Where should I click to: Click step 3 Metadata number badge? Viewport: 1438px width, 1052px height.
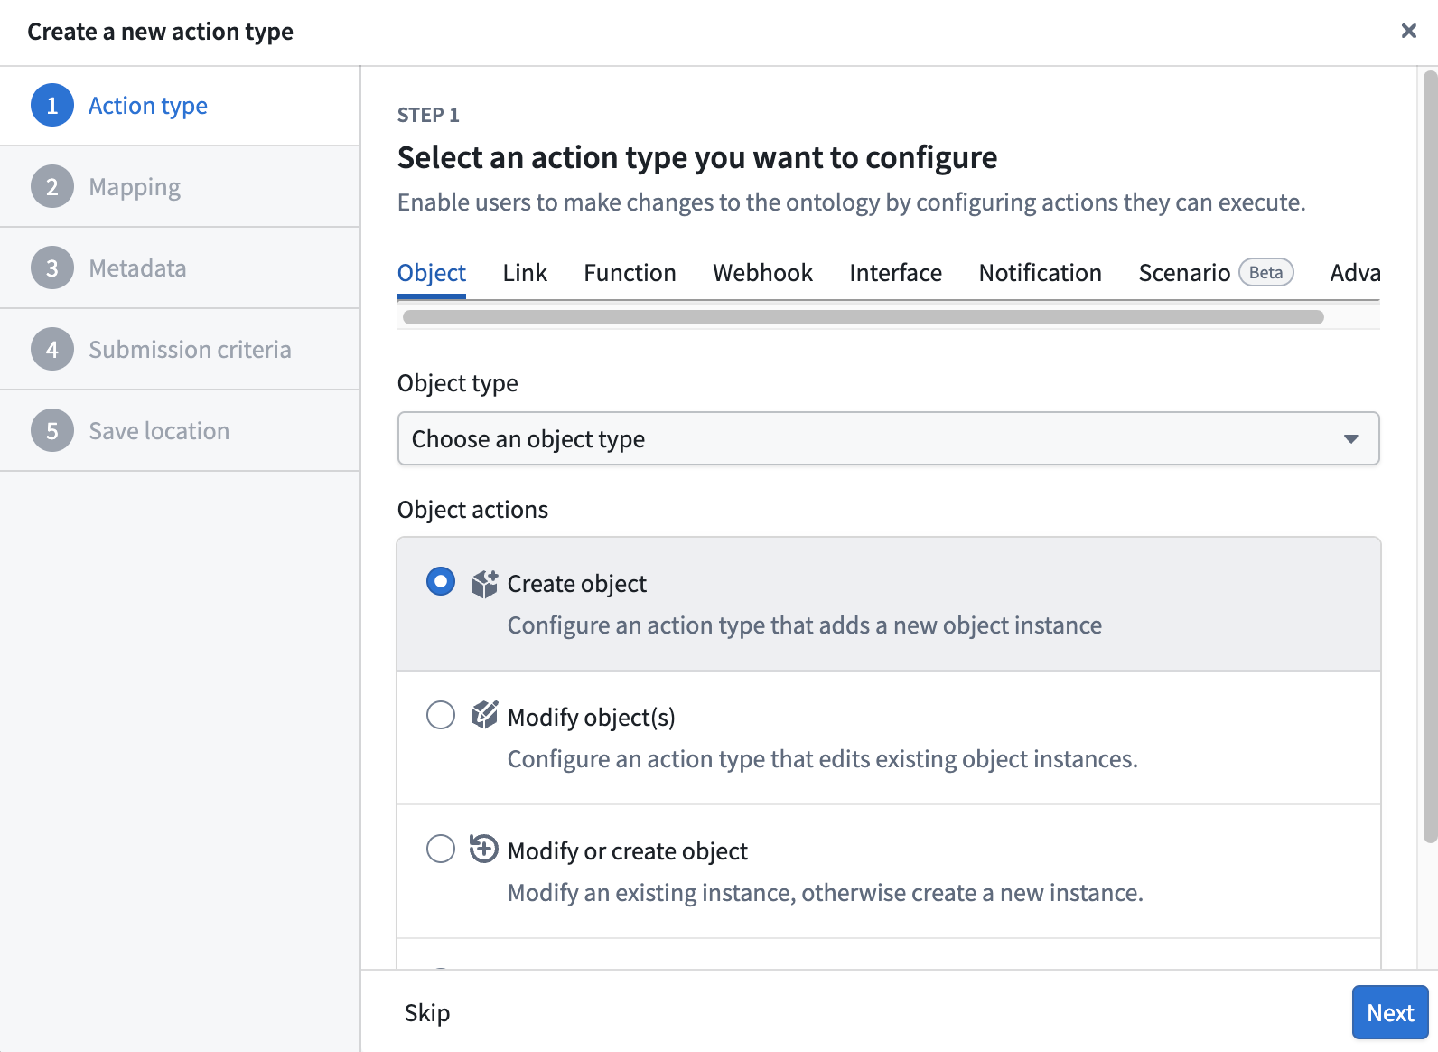click(52, 268)
